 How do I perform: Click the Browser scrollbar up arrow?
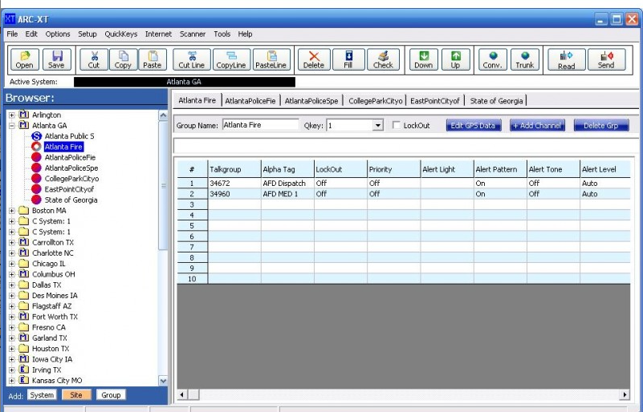pyautogui.click(x=163, y=115)
